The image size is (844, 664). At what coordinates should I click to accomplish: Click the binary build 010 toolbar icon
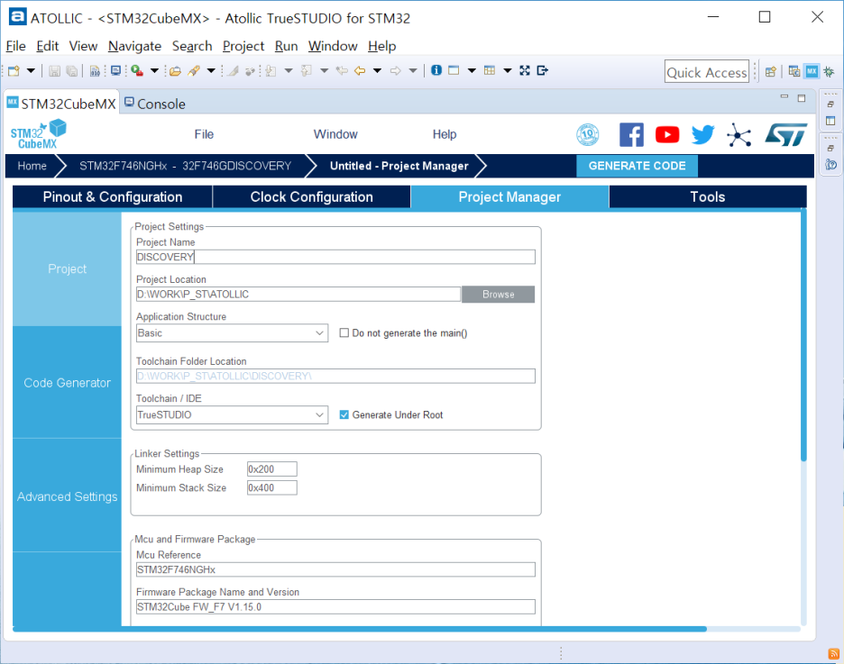pyautogui.click(x=95, y=71)
